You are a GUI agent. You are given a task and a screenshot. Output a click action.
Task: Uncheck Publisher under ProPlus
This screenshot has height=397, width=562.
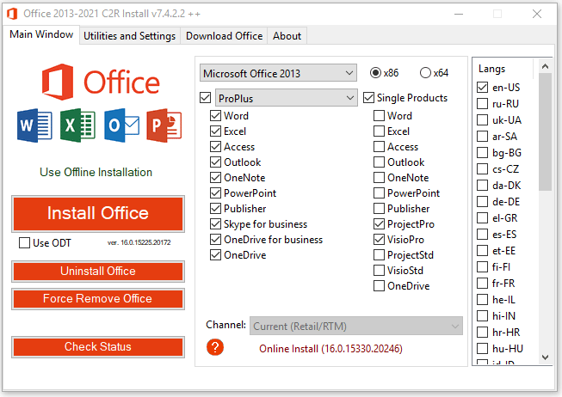point(216,209)
